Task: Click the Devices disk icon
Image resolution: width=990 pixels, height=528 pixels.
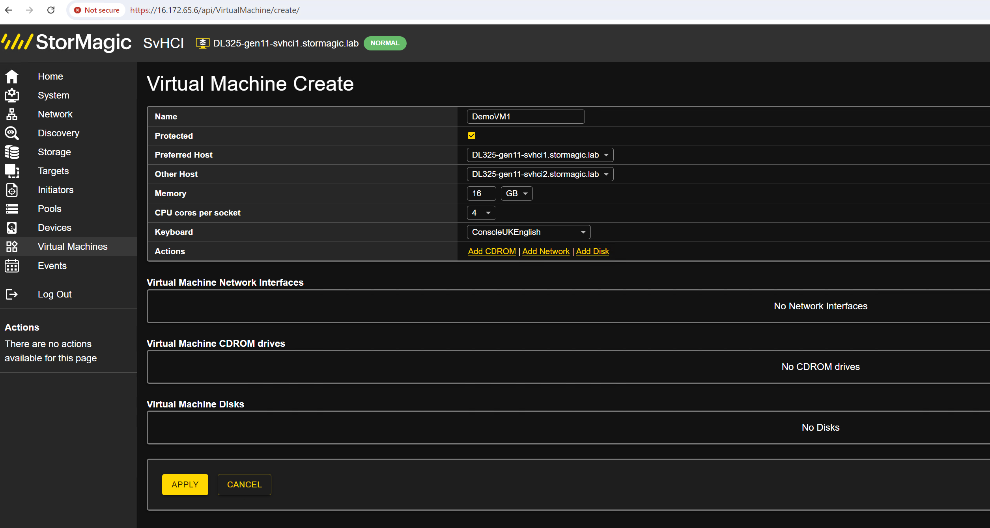Action: pyautogui.click(x=12, y=228)
